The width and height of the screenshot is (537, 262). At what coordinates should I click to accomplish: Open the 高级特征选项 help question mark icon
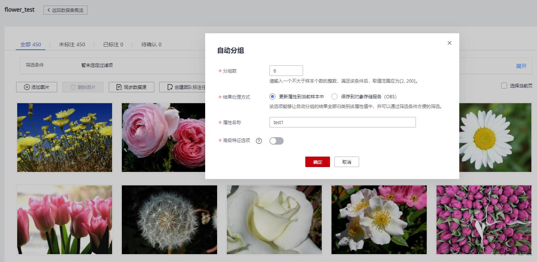coord(259,141)
